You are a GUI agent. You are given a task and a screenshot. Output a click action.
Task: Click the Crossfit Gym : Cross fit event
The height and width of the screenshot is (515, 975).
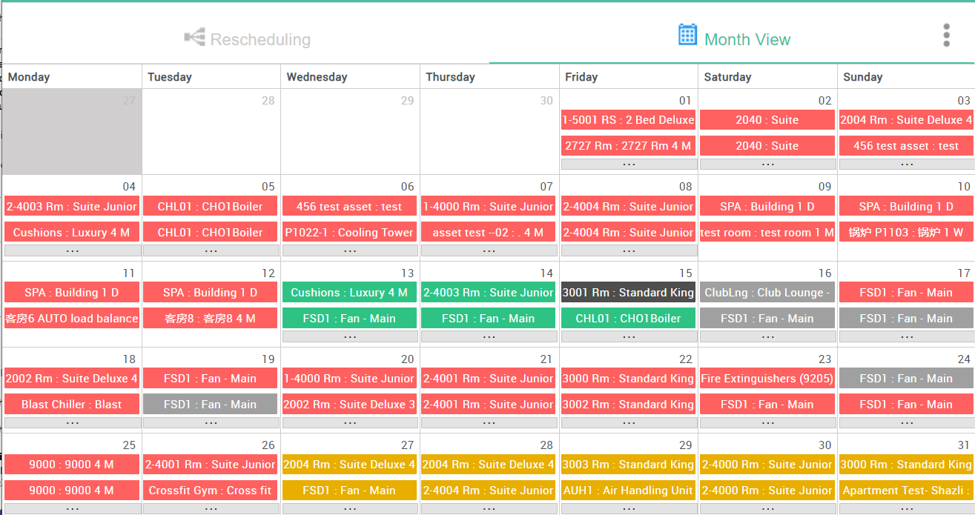211,491
